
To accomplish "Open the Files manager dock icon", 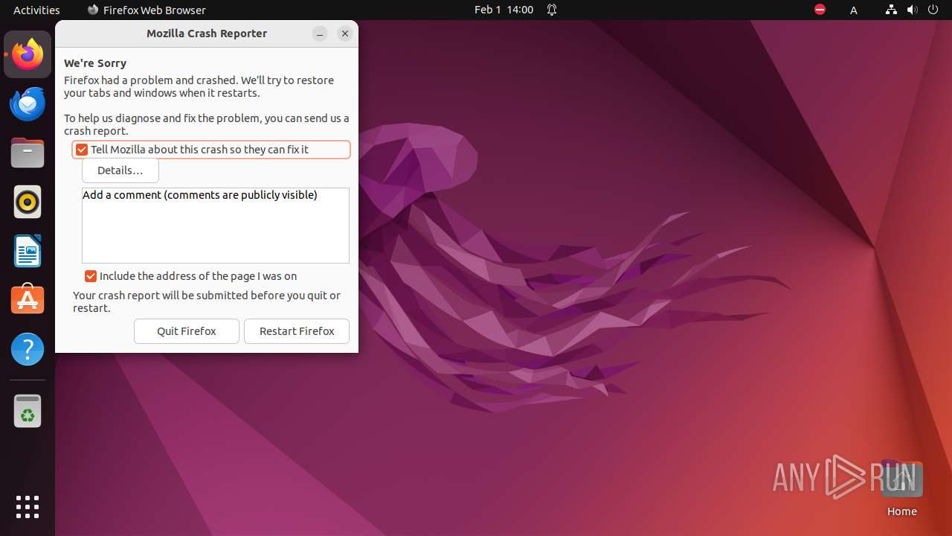I will [28, 153].
